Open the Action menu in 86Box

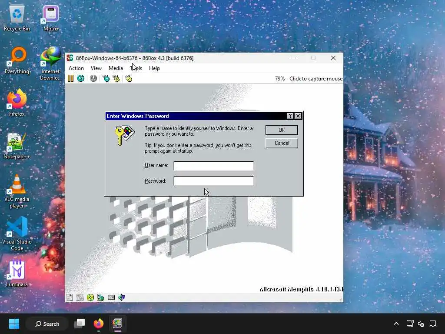pyautogui.click(x=76, y=68)
